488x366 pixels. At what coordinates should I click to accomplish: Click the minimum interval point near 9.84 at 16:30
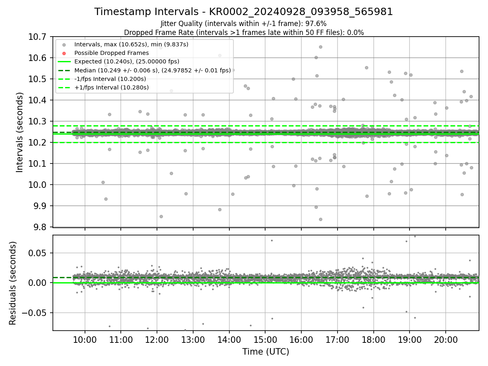320,219
